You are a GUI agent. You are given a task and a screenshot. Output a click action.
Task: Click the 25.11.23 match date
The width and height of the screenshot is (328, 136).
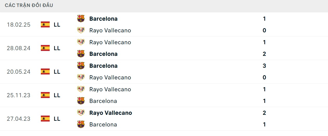click(18, 95)
